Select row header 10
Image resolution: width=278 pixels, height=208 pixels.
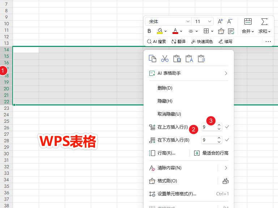point(7,23)
